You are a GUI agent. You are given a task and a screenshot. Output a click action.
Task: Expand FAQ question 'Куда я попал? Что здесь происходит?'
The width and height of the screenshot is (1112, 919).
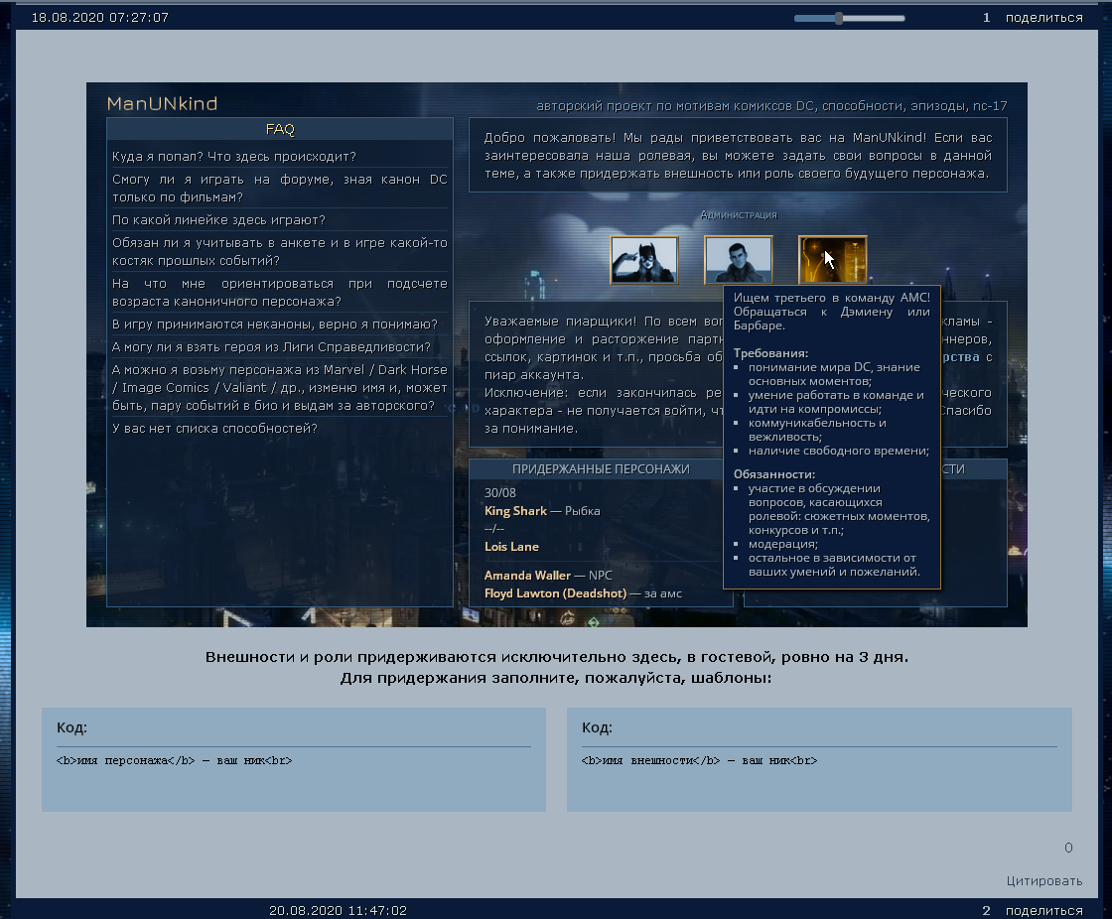[x=234, y=157]
